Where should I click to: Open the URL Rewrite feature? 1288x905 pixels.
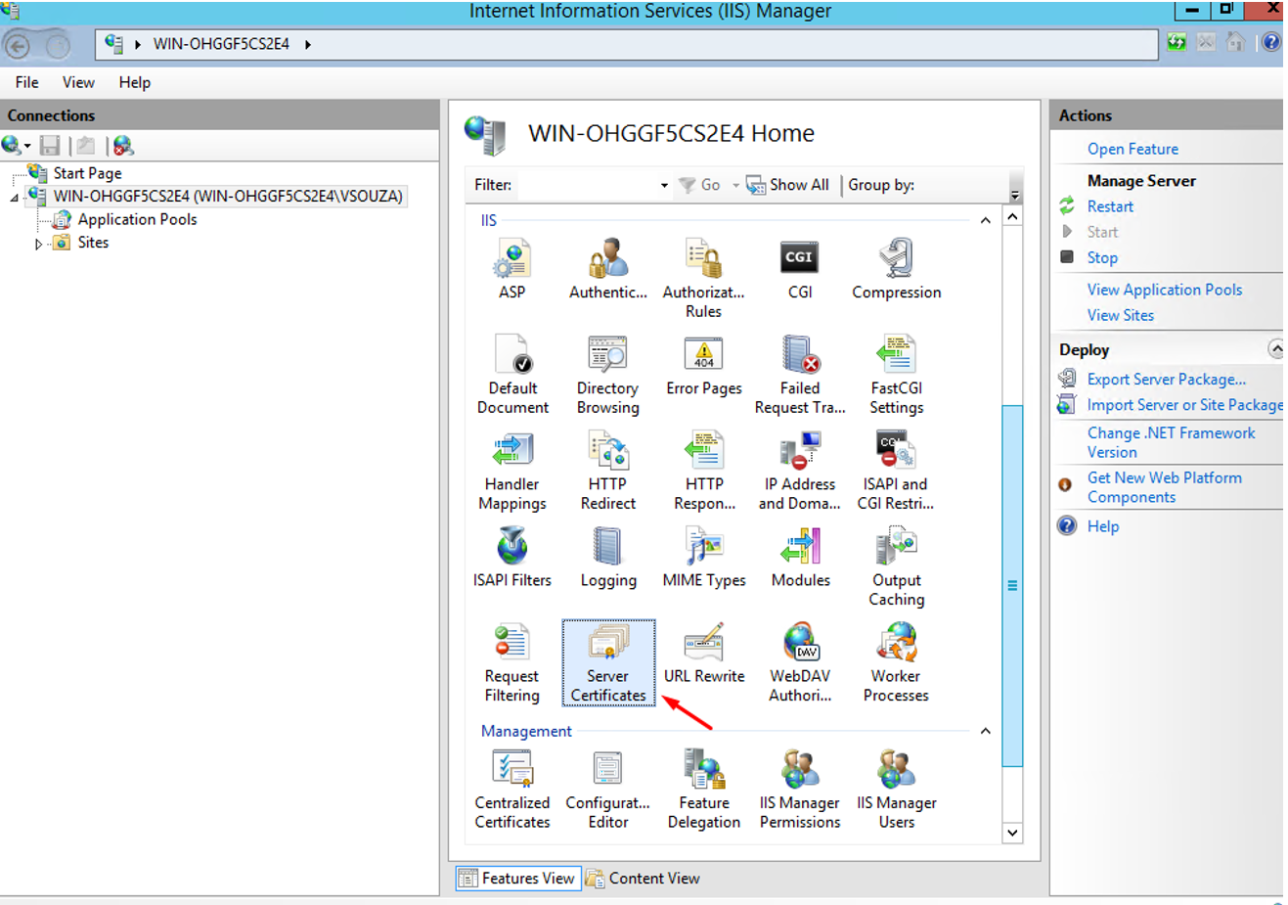703,653
